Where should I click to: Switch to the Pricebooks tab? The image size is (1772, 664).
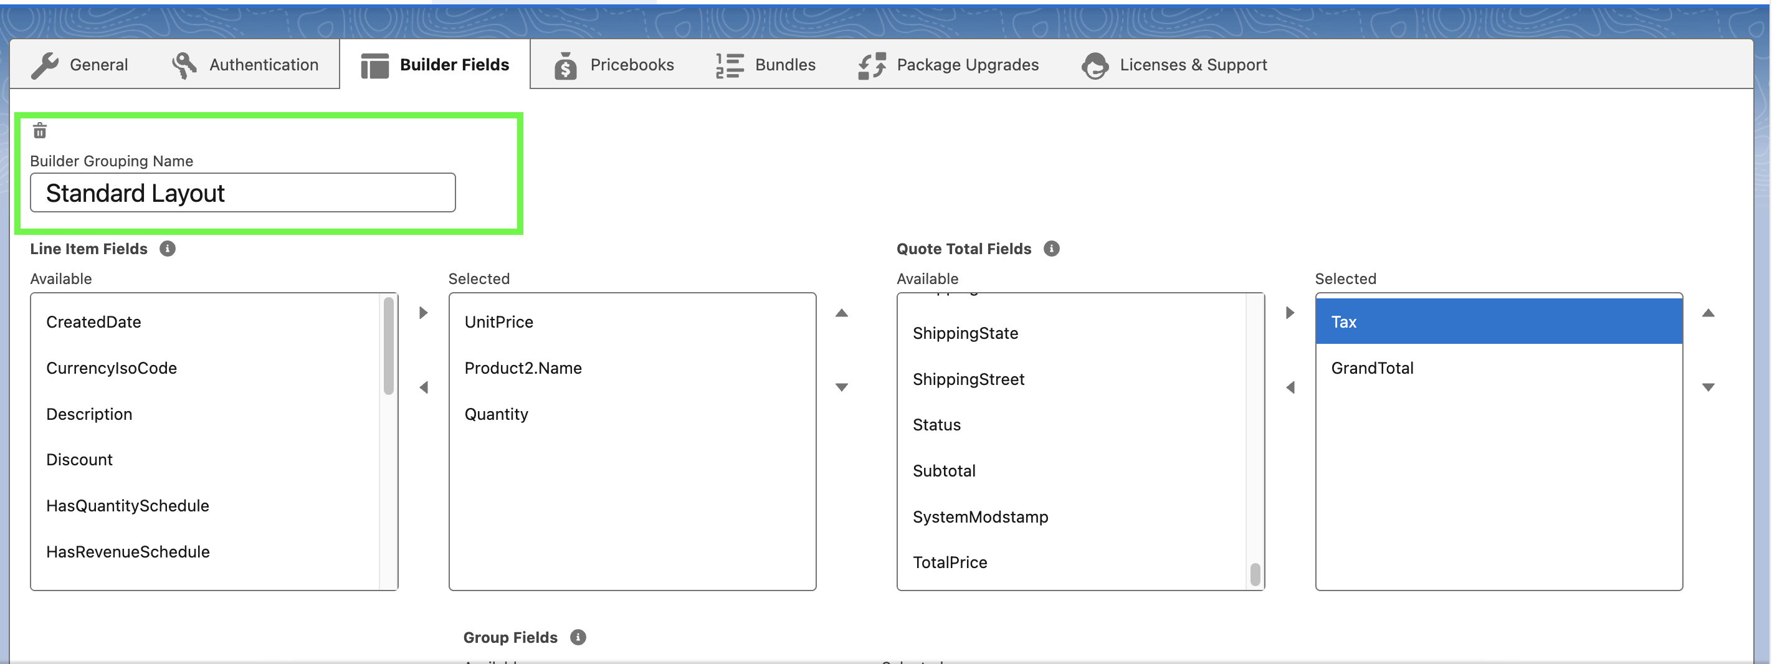coord(614,65)
